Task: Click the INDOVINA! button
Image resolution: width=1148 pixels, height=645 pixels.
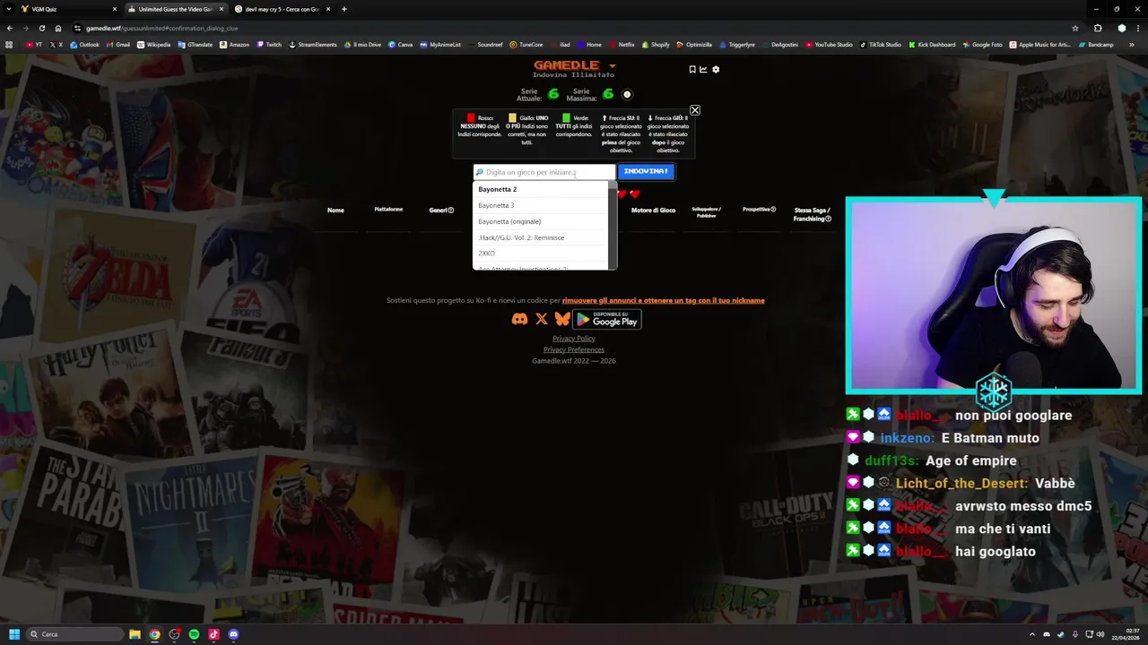Action: (x=646, y=171)
